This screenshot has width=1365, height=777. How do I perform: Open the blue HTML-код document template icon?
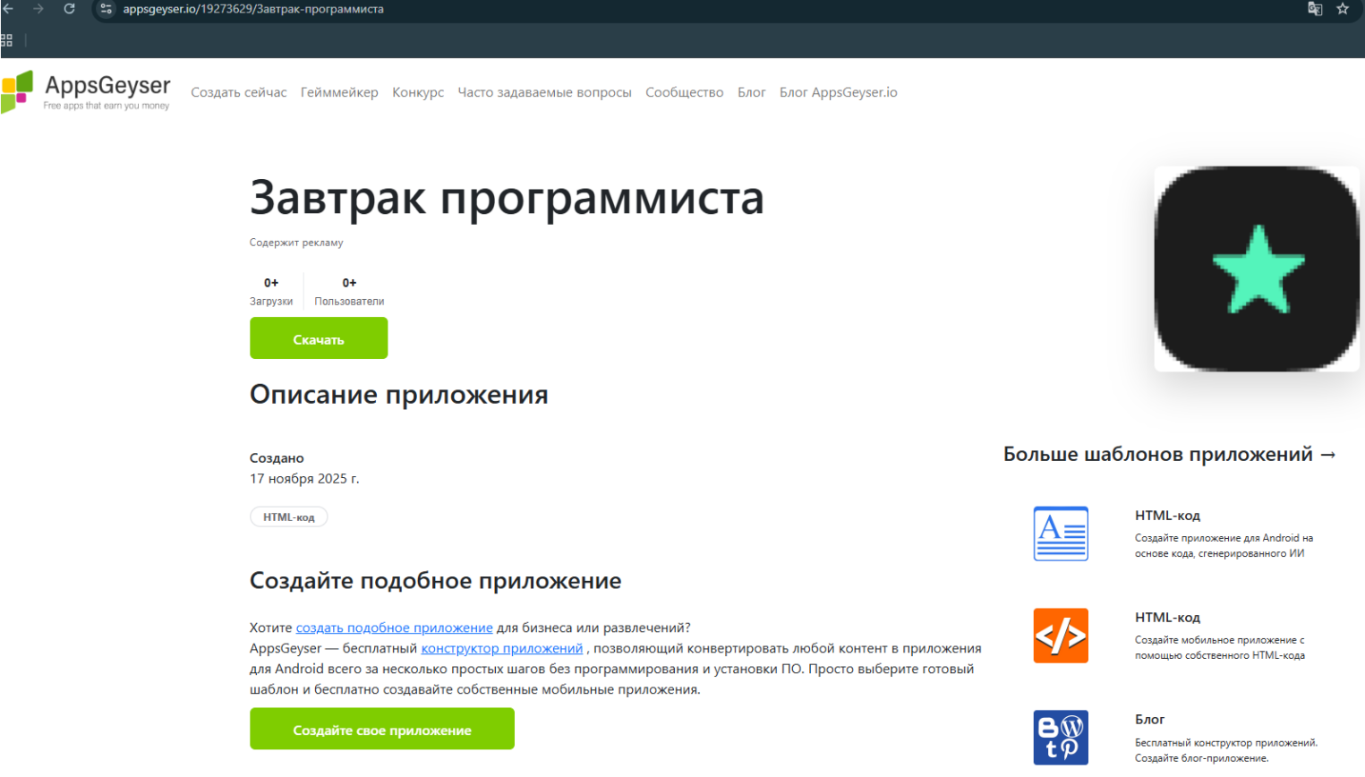tap(1061, 534)
